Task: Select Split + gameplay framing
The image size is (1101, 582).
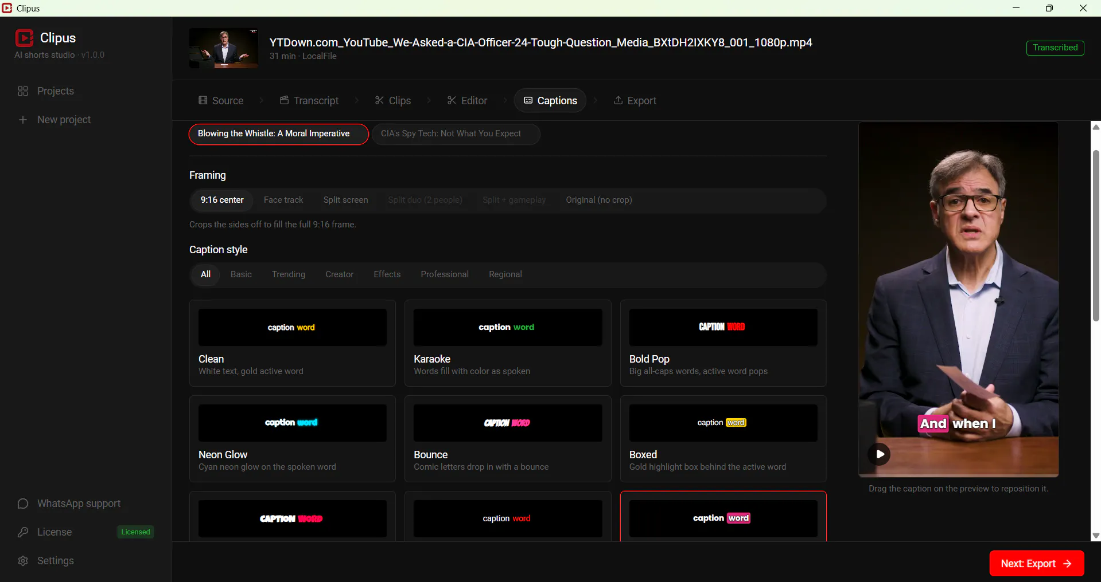Action: pyautogui.click(x=514, y=200)
